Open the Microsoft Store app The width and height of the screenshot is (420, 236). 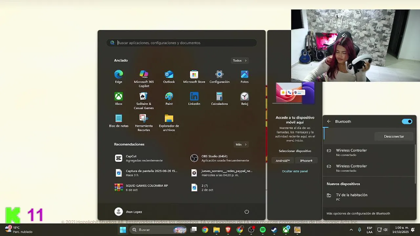(194, 77)
